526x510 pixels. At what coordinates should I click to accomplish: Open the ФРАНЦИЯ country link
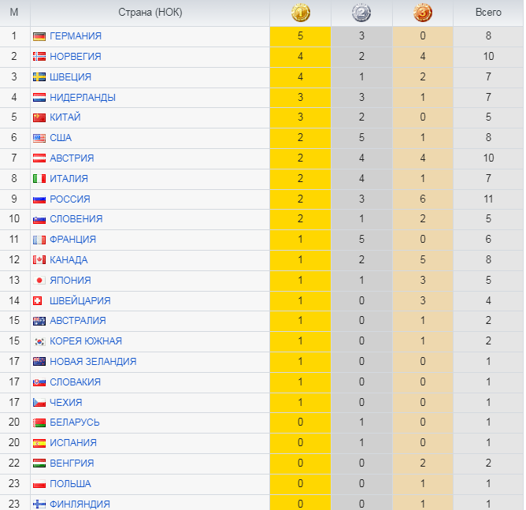72,240
